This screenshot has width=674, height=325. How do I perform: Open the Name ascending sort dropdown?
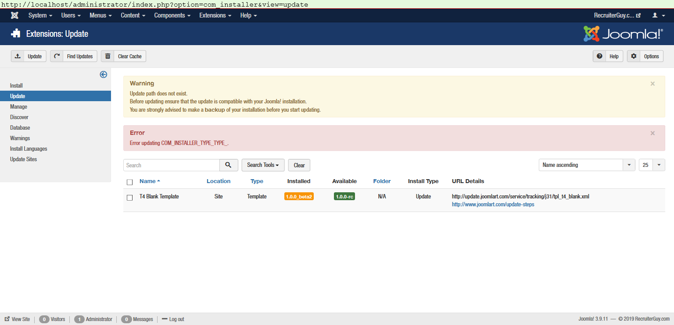click(x=587, y=165)
